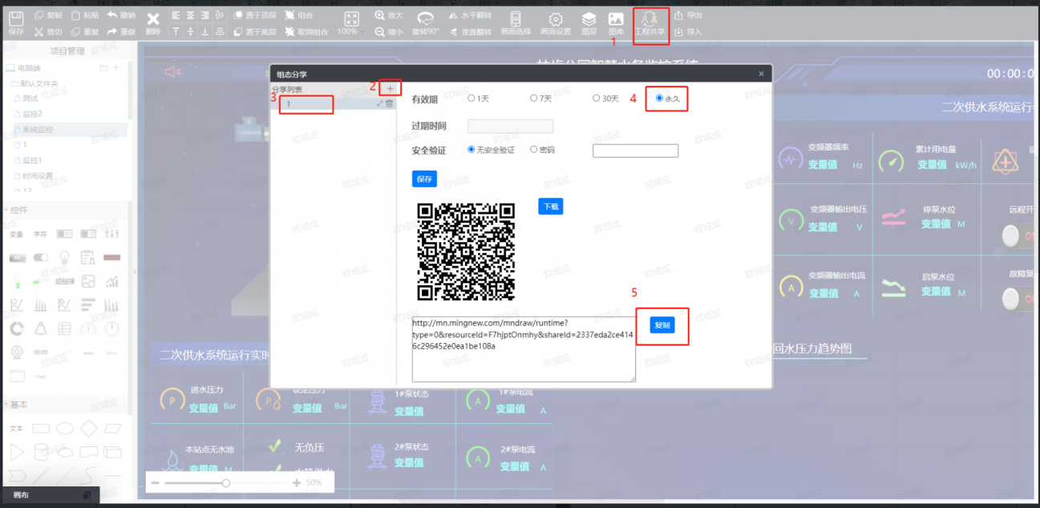Cut with the 剪切 toolbar item
1040x508 pixels.
[49, 32]
